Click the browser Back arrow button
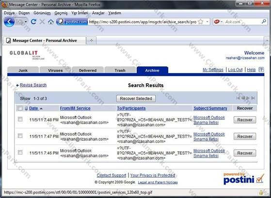This screenshot has width=271, height=198. click(x=9, y=22)
